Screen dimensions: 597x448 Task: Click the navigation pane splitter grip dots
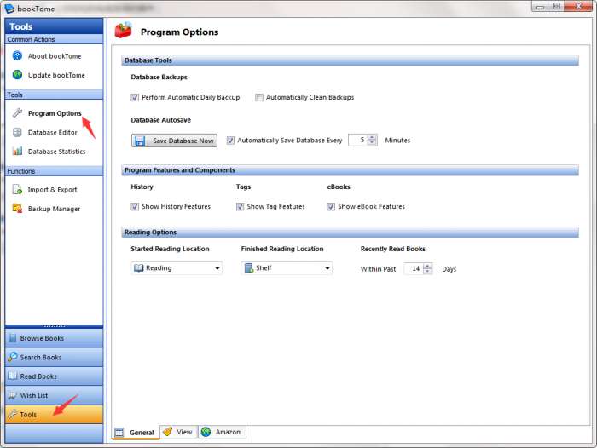(54, 326)
